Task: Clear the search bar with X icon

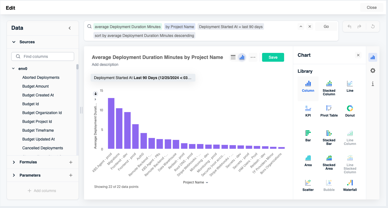Action: 310,26
